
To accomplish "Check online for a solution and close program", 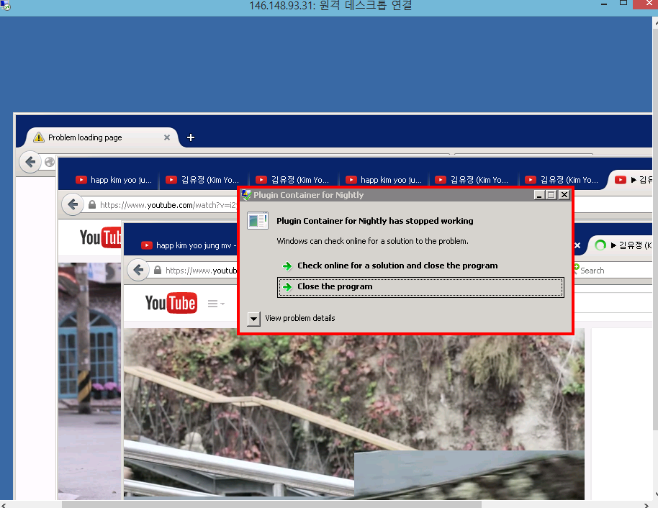I will [397, 266].
